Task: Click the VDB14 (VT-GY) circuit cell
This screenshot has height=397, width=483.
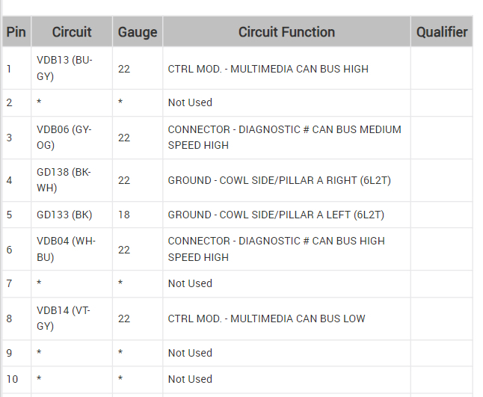Action: [64, 318]
